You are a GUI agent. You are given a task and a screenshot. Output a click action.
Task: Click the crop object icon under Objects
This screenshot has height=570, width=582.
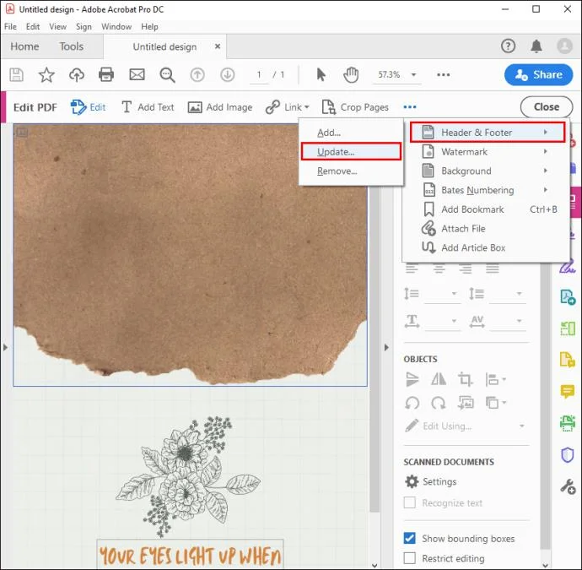(465, 379)
